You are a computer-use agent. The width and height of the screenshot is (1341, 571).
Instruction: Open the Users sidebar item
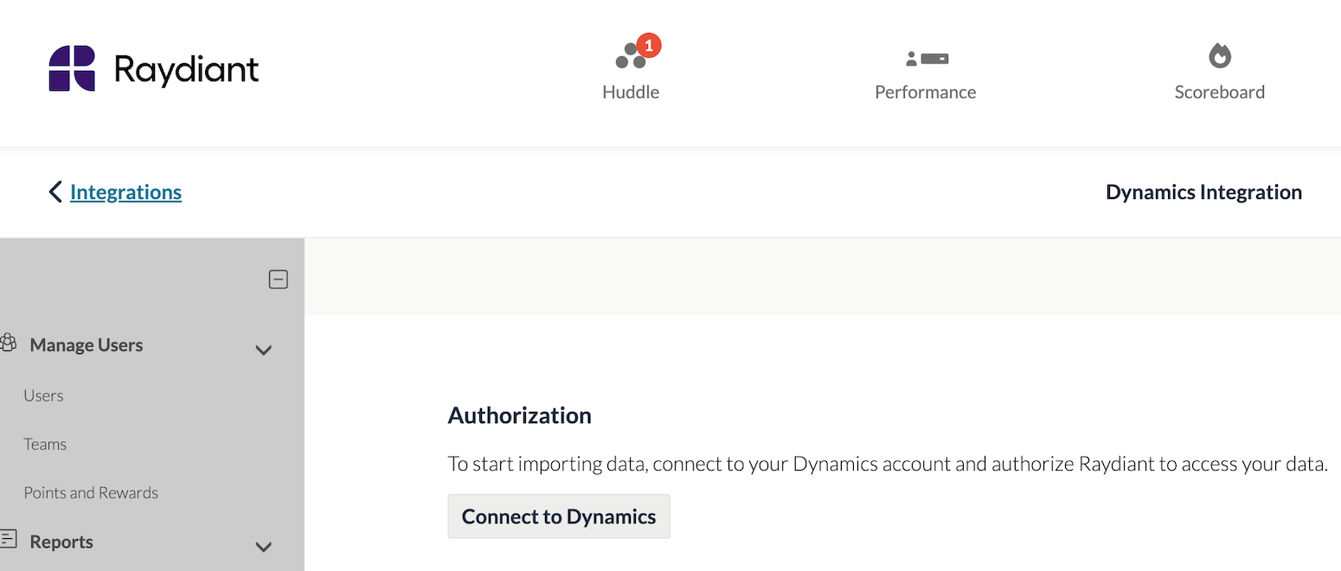pyautogui.click(x=43, y=395)
